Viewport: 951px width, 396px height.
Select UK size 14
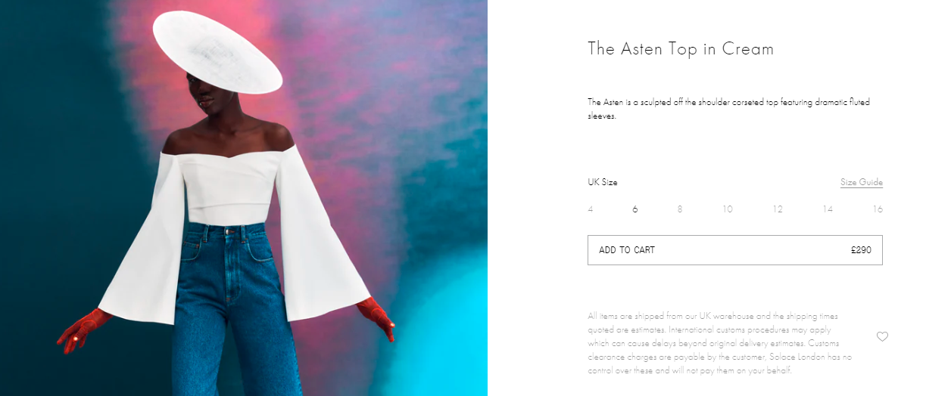point(828,209)
